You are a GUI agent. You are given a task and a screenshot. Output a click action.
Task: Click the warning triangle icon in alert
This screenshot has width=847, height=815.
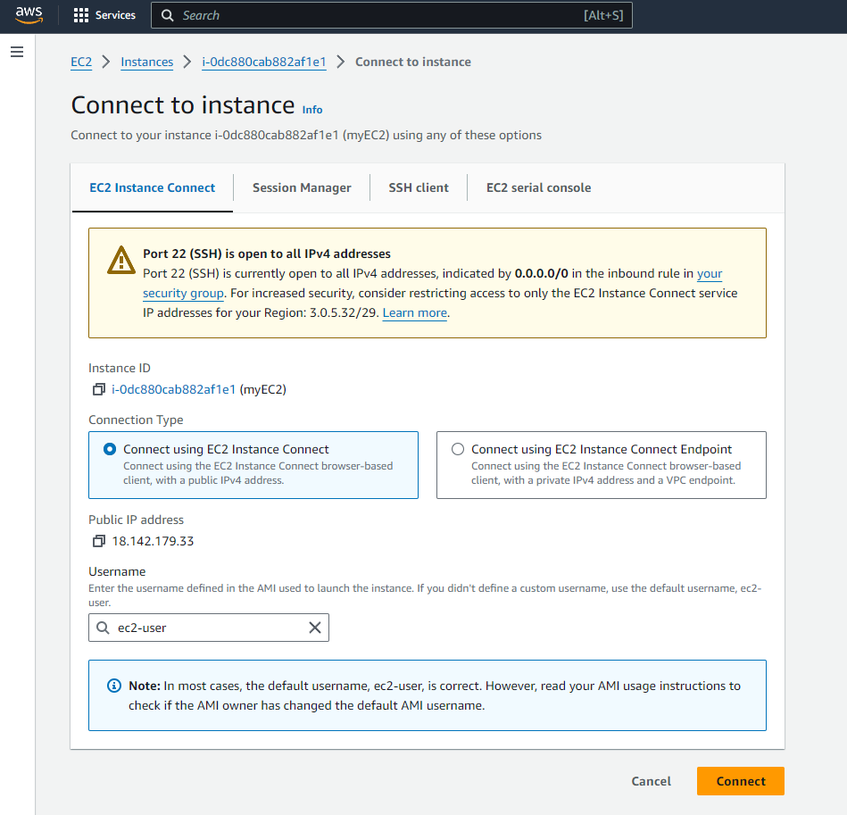point(120,260)
